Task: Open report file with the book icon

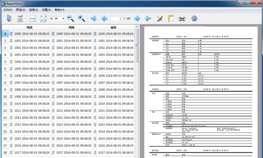Action: coord(9,18)
